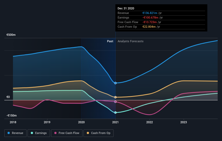Select the Earnings data point at 2021

click(115, 112)
